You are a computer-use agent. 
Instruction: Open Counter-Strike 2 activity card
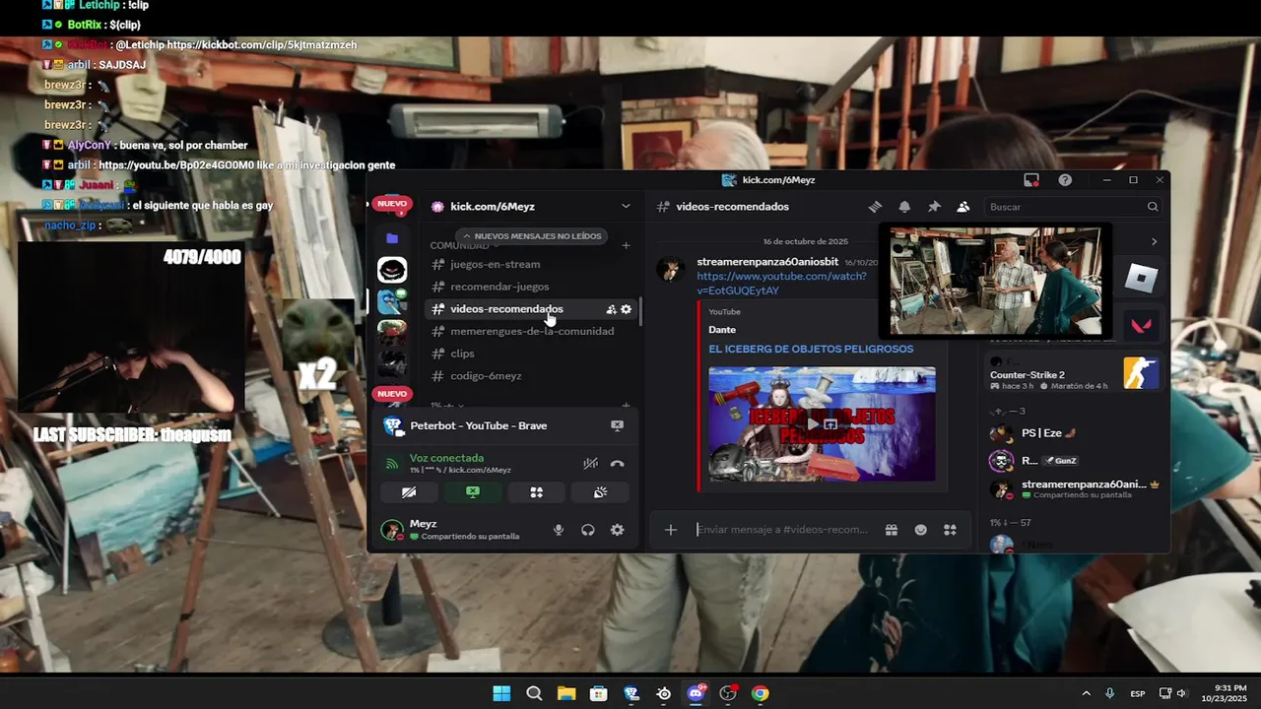pyautogui.click(x=1074, y=375)
